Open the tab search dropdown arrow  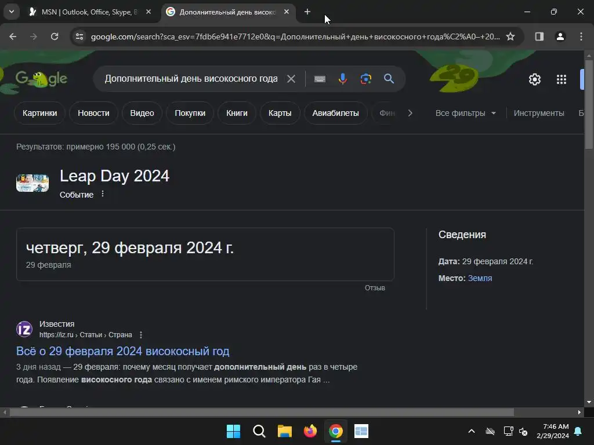pos(12,12)
